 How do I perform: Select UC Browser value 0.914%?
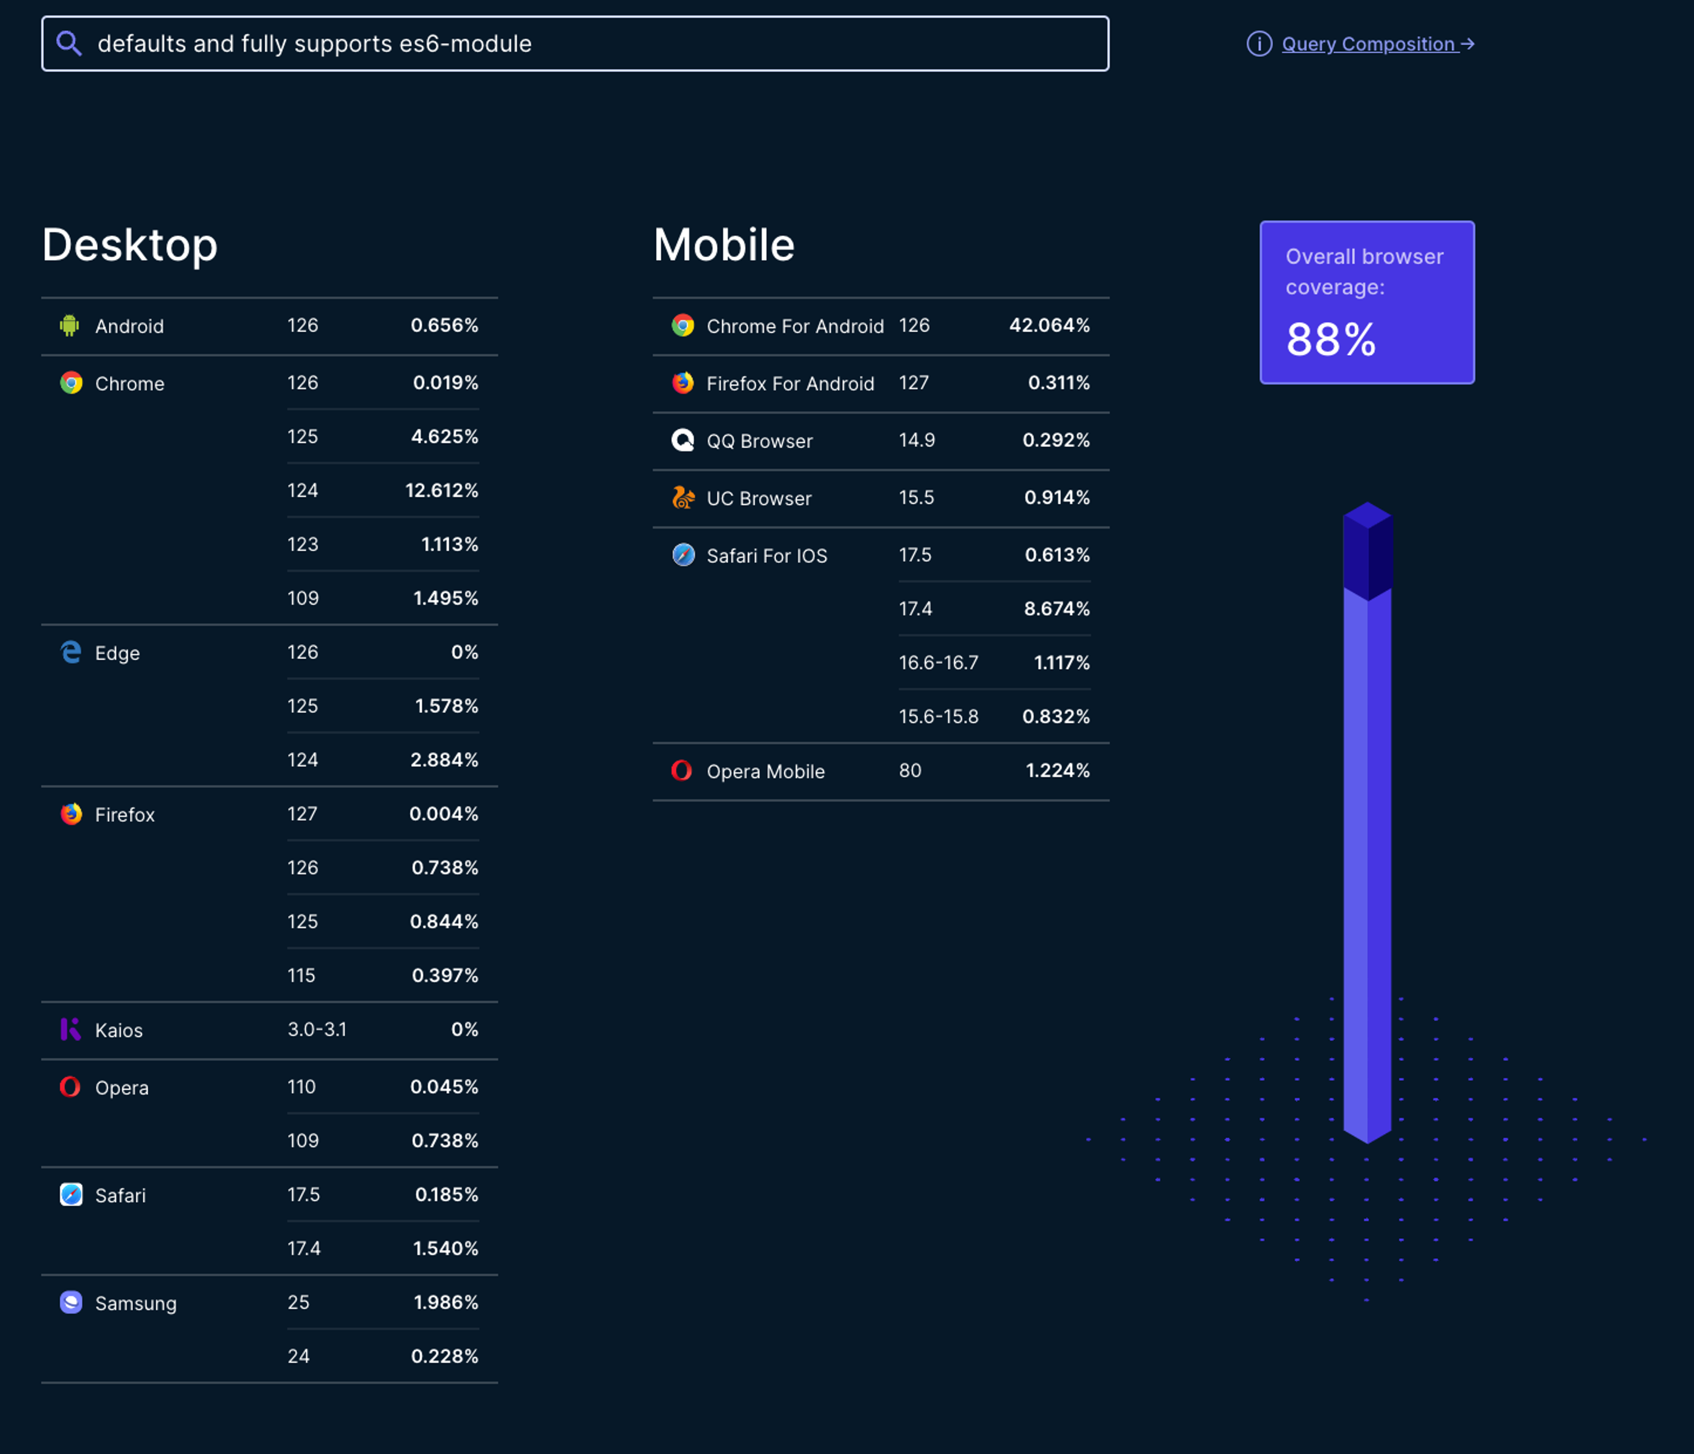click(x=1057, y=497)
